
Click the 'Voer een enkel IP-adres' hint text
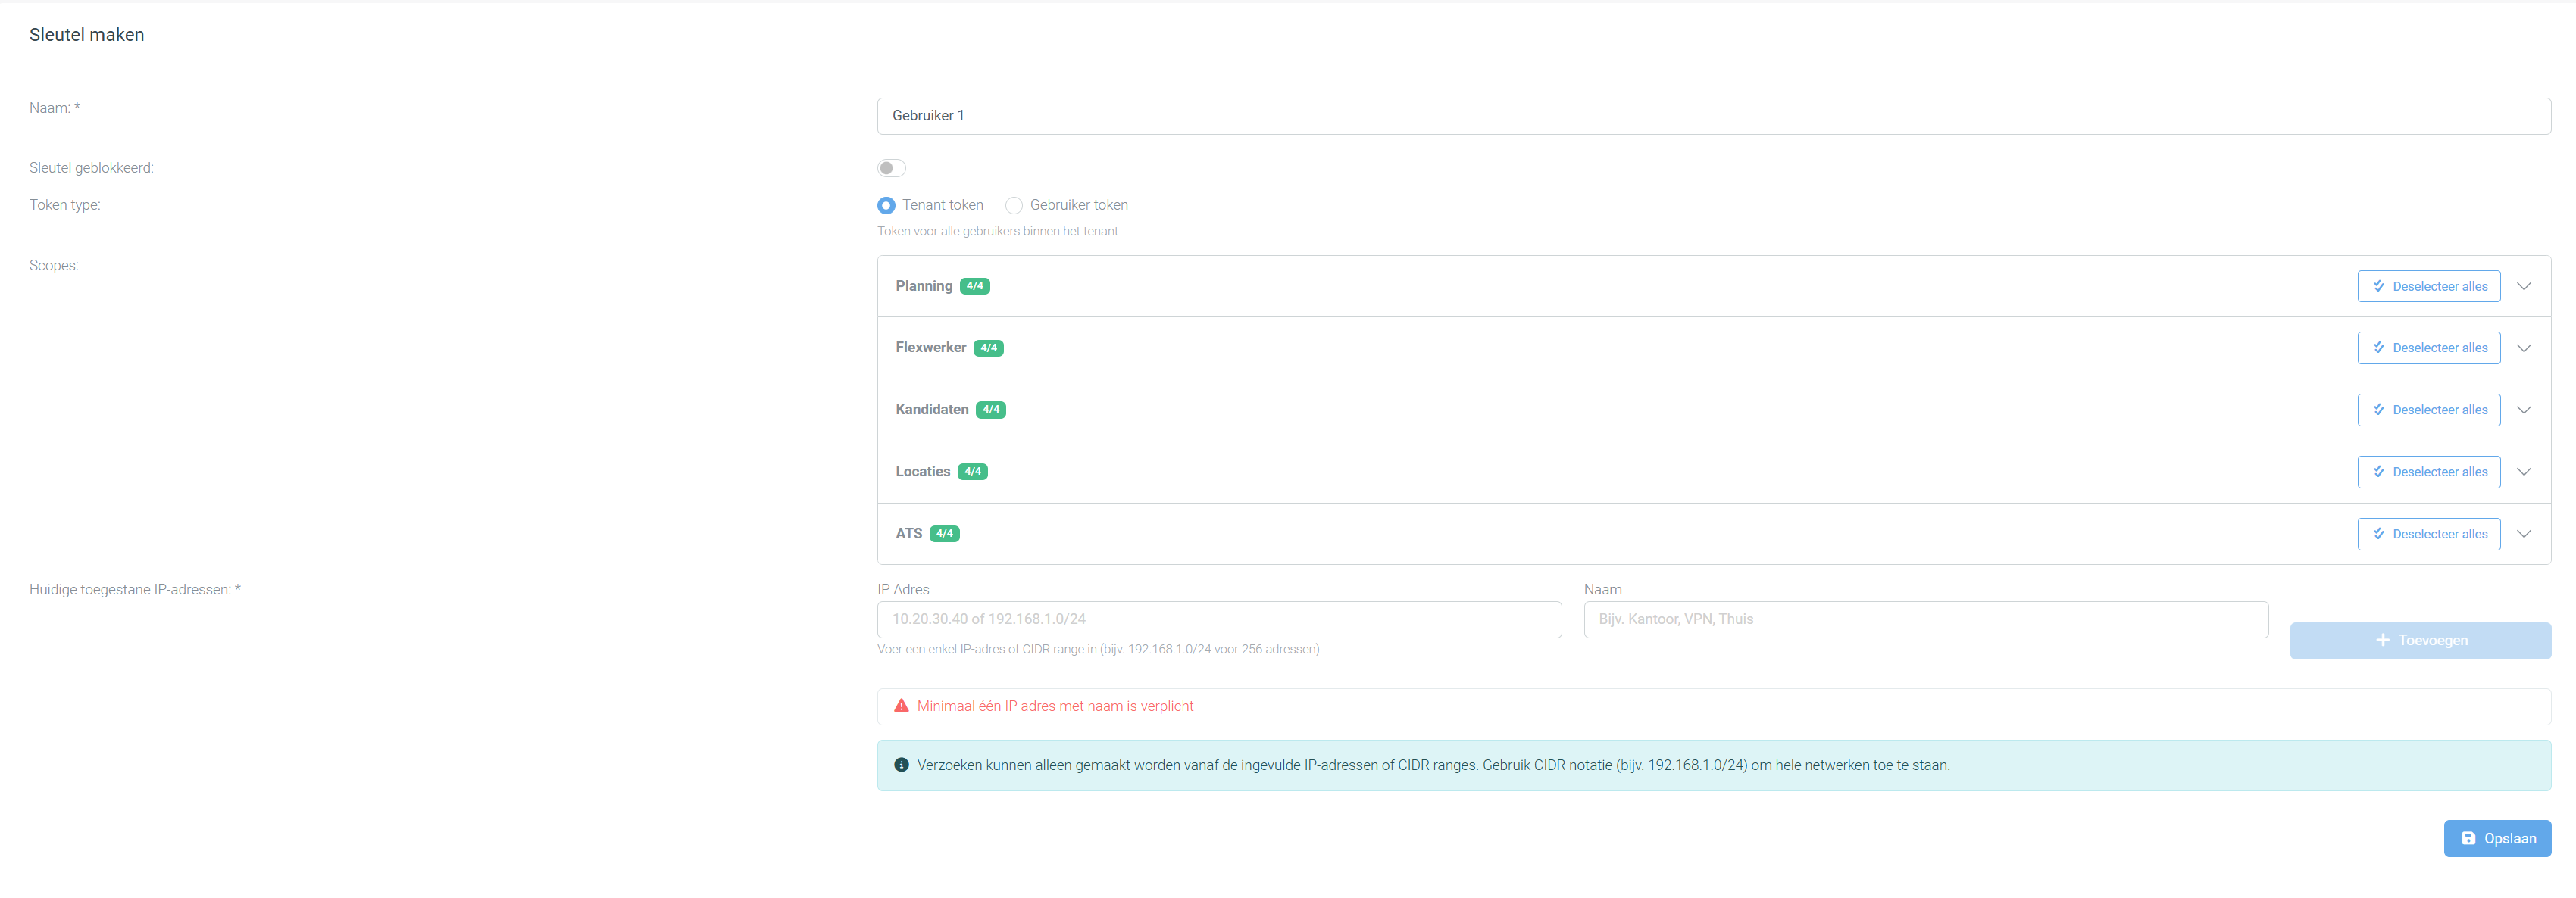click(1098, 650)
